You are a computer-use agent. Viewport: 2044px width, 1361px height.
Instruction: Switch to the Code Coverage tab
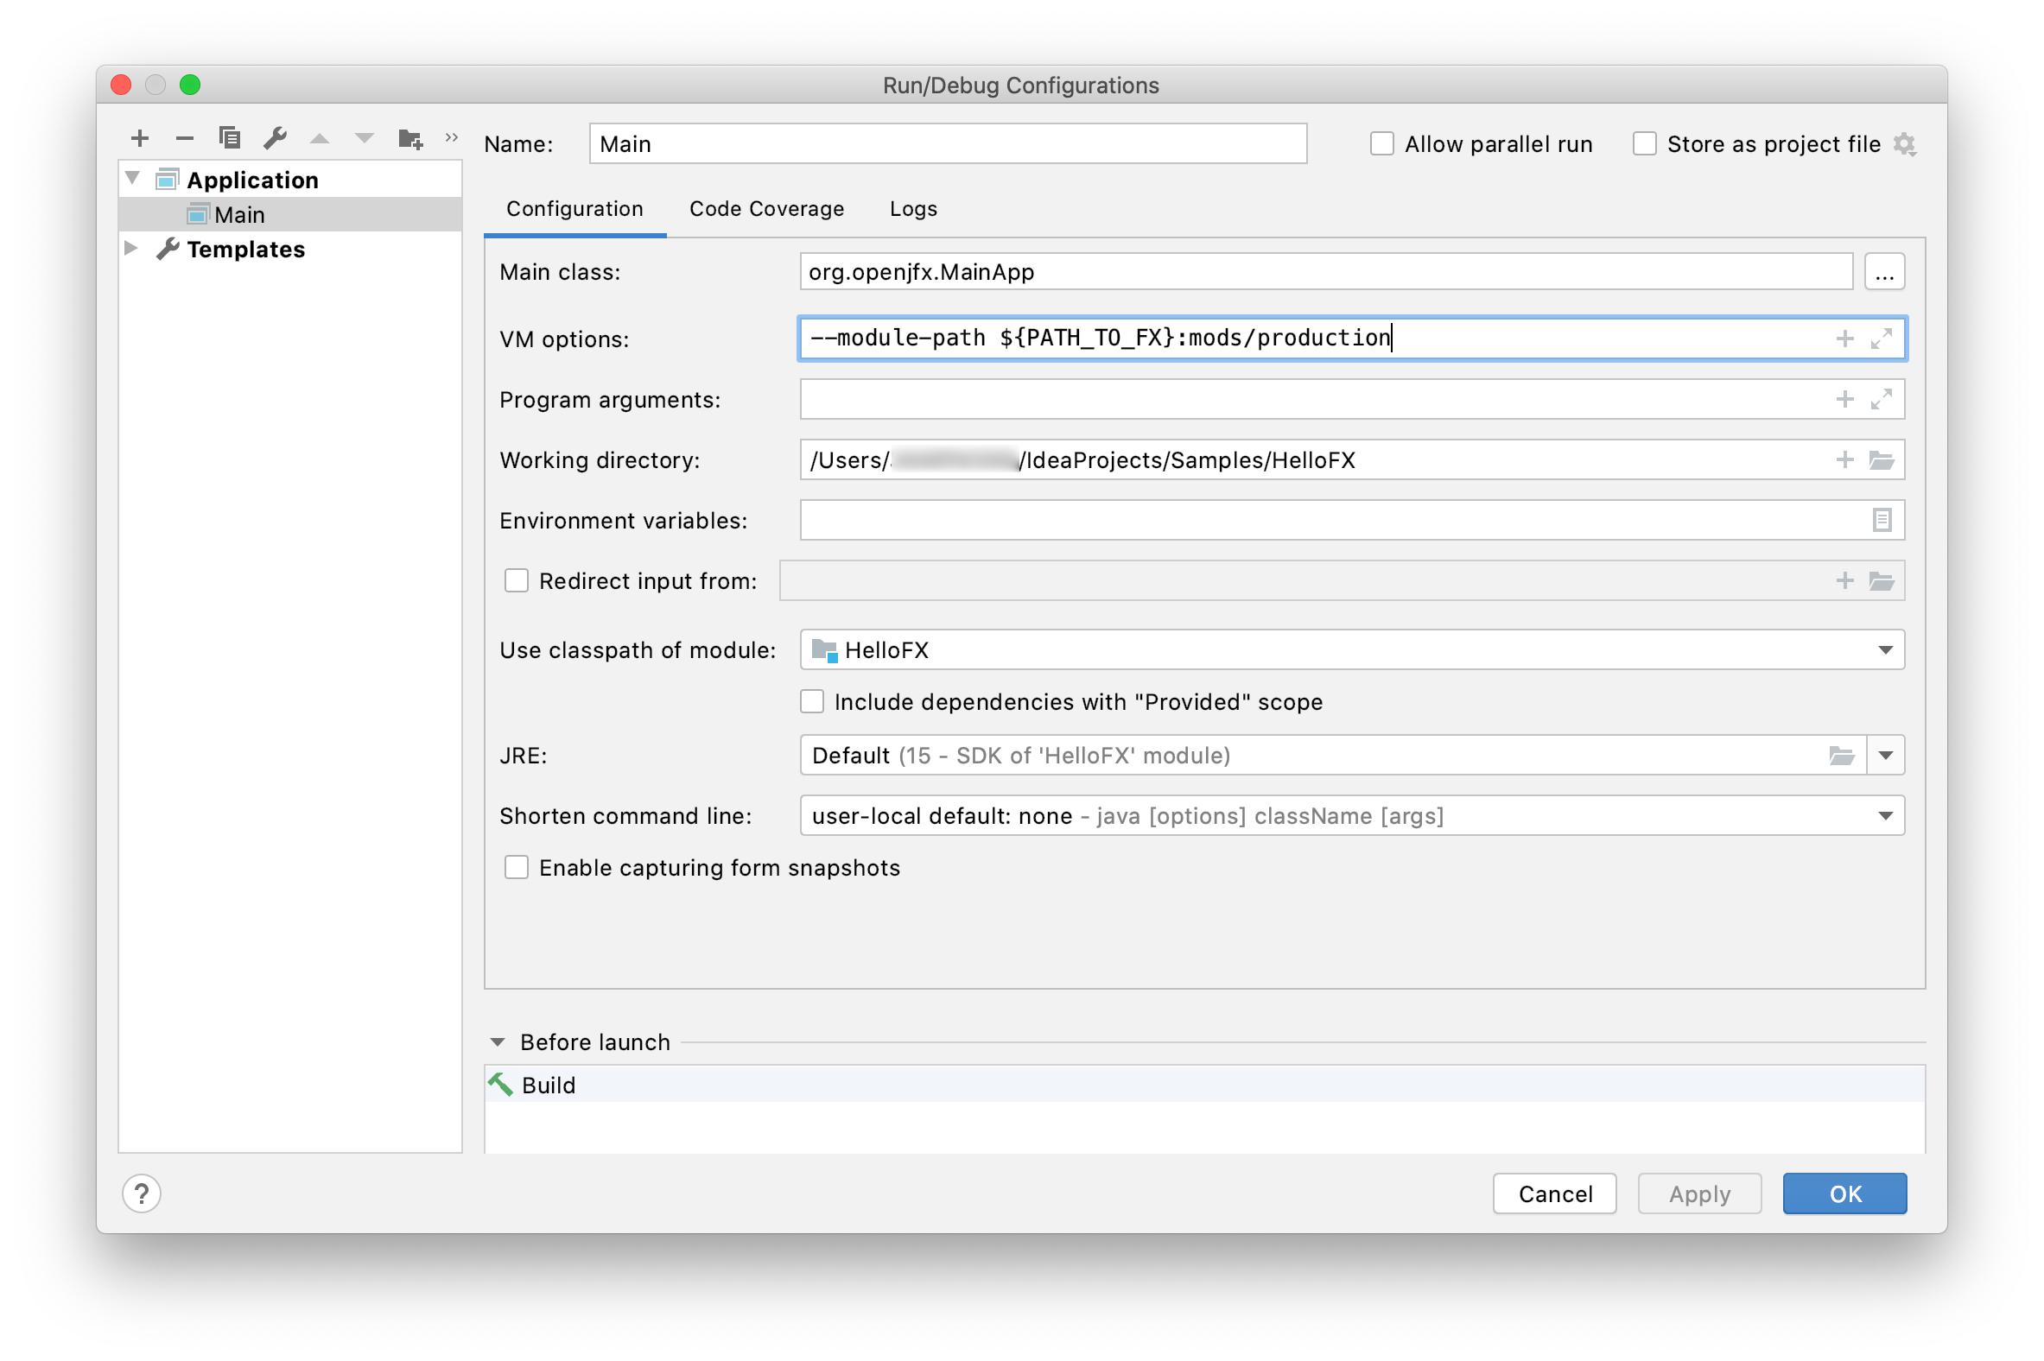pyautogui.click(x=765, y=209)
